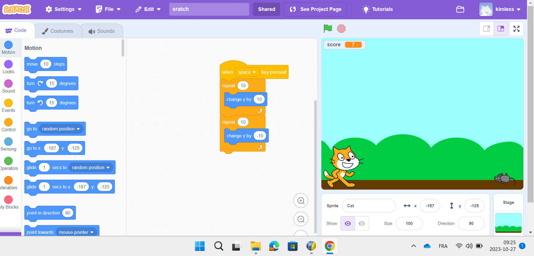Zoom in the code workspace
534x256 pixels.
[x=301, y=201]
